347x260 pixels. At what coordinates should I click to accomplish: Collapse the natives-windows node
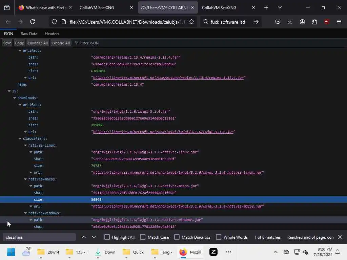tap(25, 213)
